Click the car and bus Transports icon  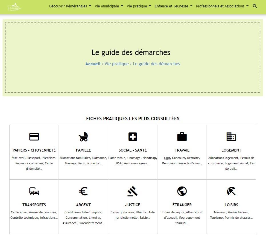coord(34,191)
